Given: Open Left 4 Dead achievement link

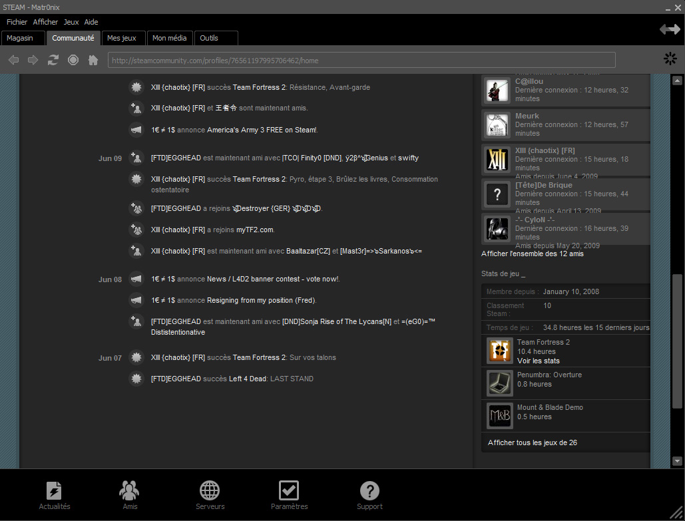Looking at the screenshot, I should [x=247, y=379].
